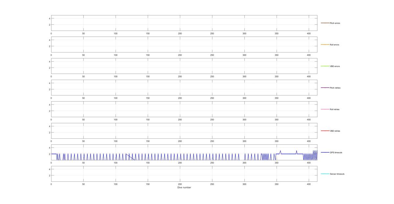Click the flat GPS timeouts segment between dives 360 and 375
394x204 pixels.
(x=288, y=154)
